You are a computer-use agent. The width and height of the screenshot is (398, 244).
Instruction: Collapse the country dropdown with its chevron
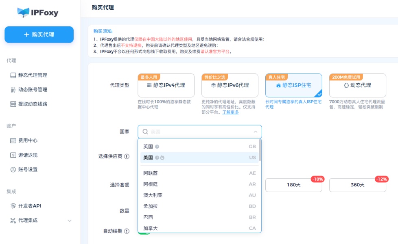click(256, 132)
